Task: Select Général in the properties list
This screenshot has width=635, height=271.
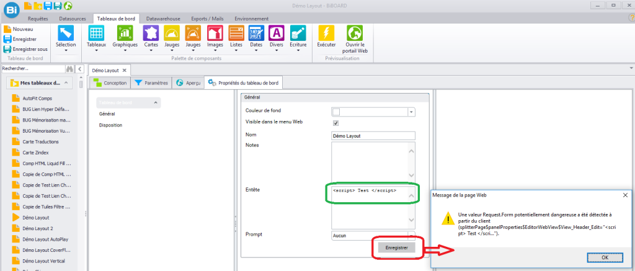Action: click(107, 114)
